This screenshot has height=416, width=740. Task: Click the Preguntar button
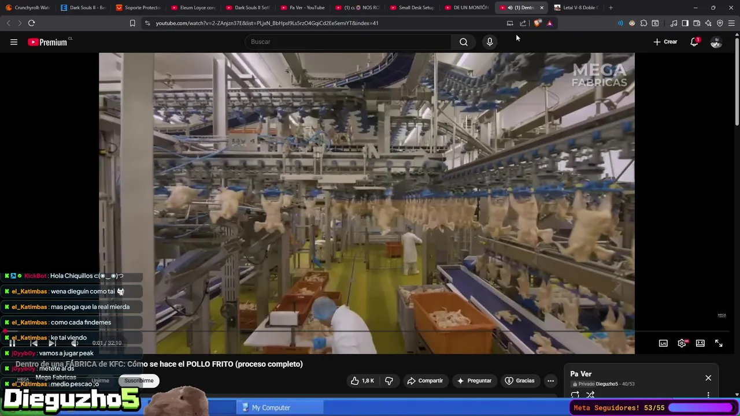click(474, 381)
